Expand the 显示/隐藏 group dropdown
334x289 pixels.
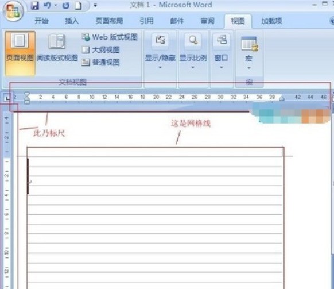tap(160, 51)
